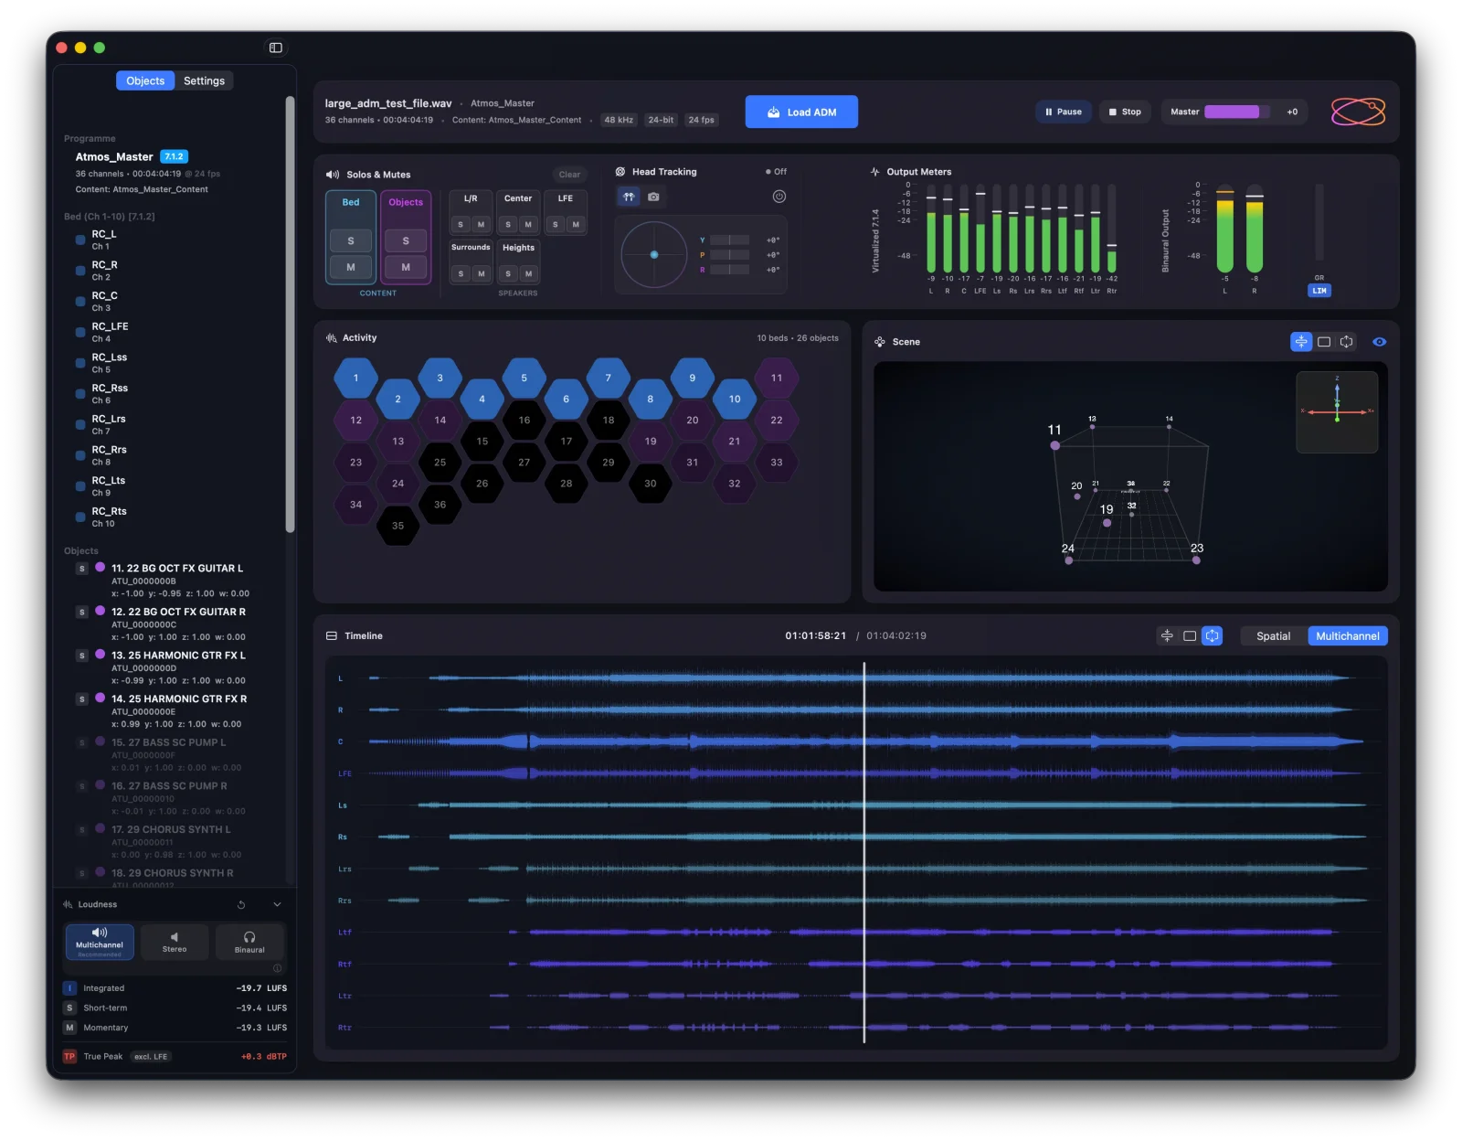Toggle the sidebar panel icon near window controls

[x=276, y=48]
